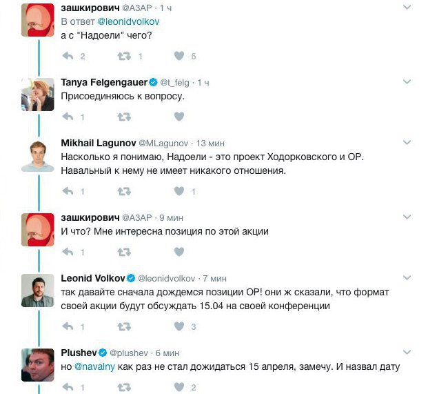Image resolution: width=428 pixels, height=394 pixels.
Task: Open options chevron on Leonid Volkov's tweet
Action: [407, 277]
